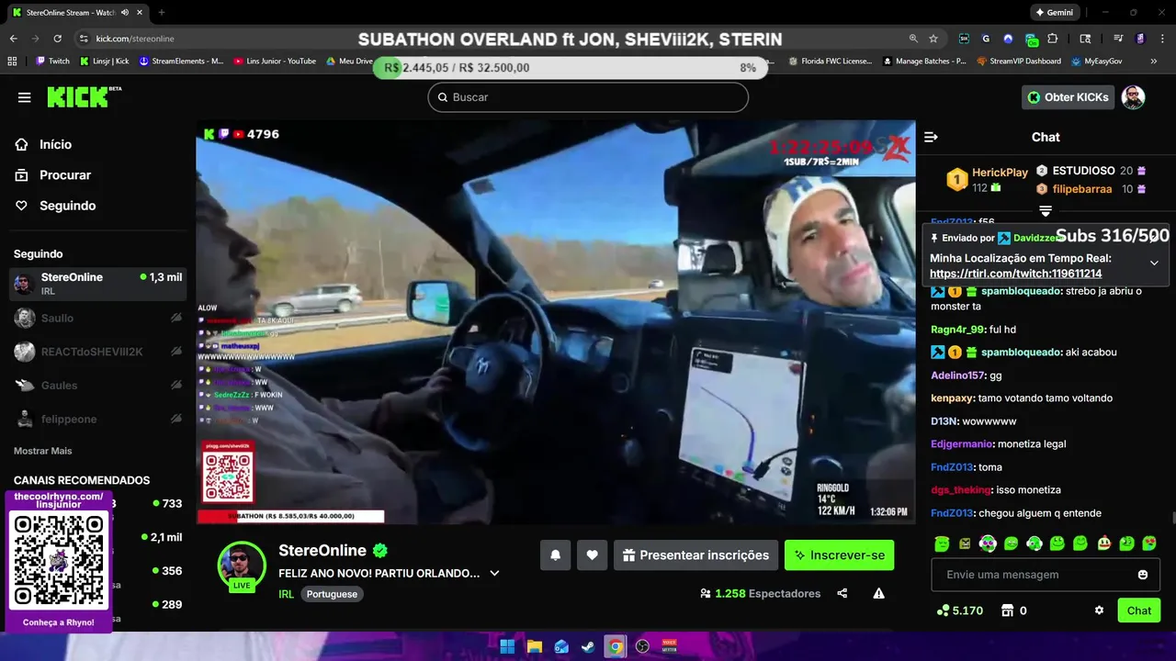Click the Edjgermanio chat username
This screenshot has height=661, width=1176.
(x=962, y=444)
